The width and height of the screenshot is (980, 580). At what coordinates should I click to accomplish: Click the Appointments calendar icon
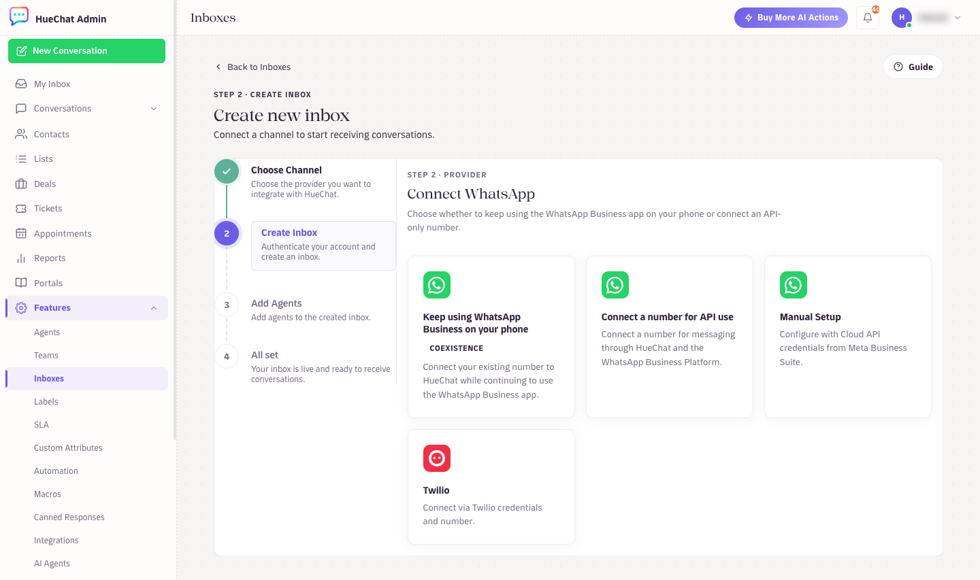[21, 233]
